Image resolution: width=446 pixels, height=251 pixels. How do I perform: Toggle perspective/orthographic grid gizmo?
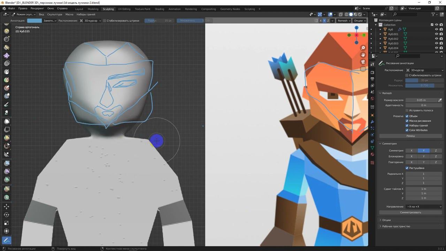coord(363,69)
